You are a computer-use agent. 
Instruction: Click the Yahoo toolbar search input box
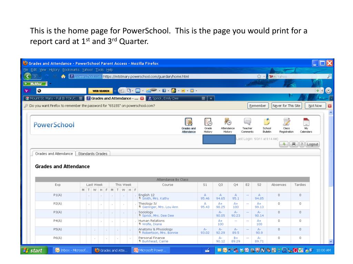click(61, 91)
